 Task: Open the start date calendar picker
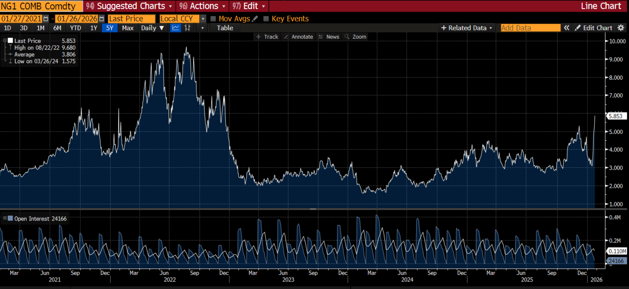pos(46,19)
